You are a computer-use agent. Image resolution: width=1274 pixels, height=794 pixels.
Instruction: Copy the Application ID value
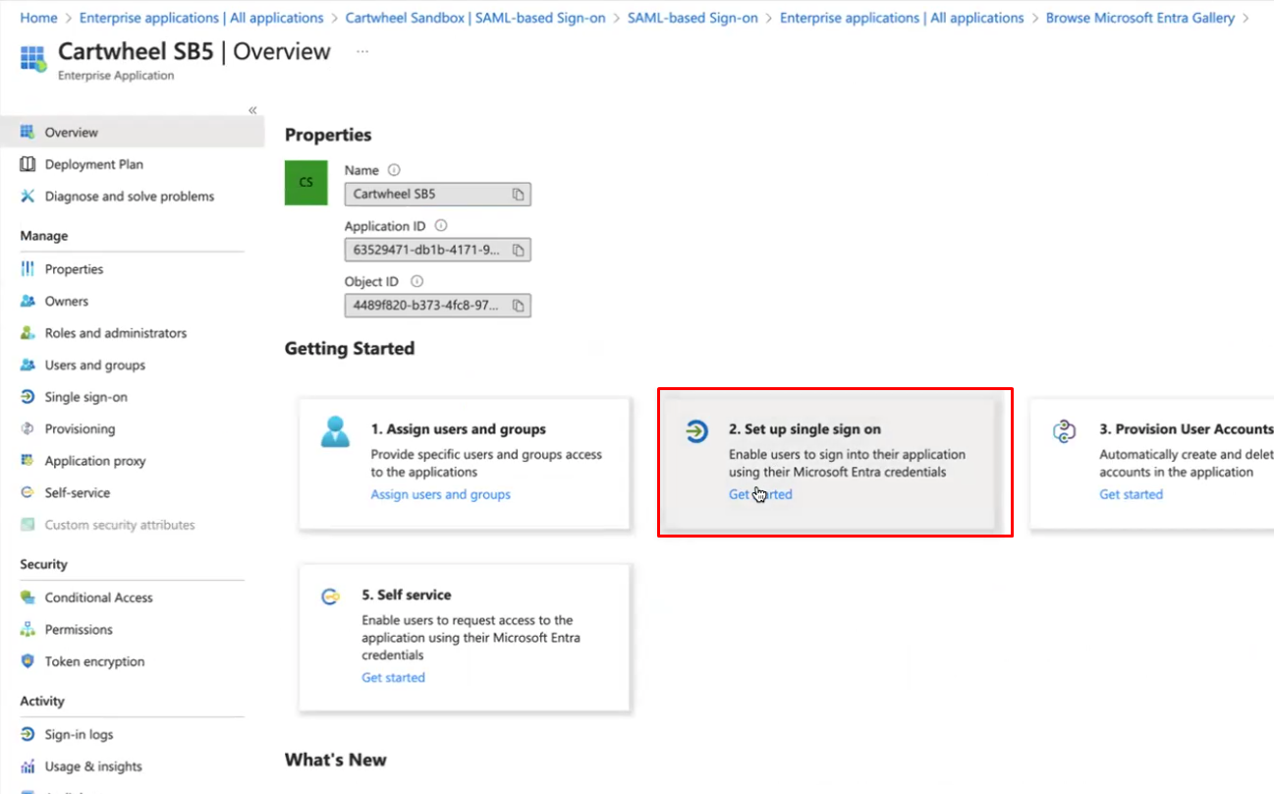[x=518, y=251]
